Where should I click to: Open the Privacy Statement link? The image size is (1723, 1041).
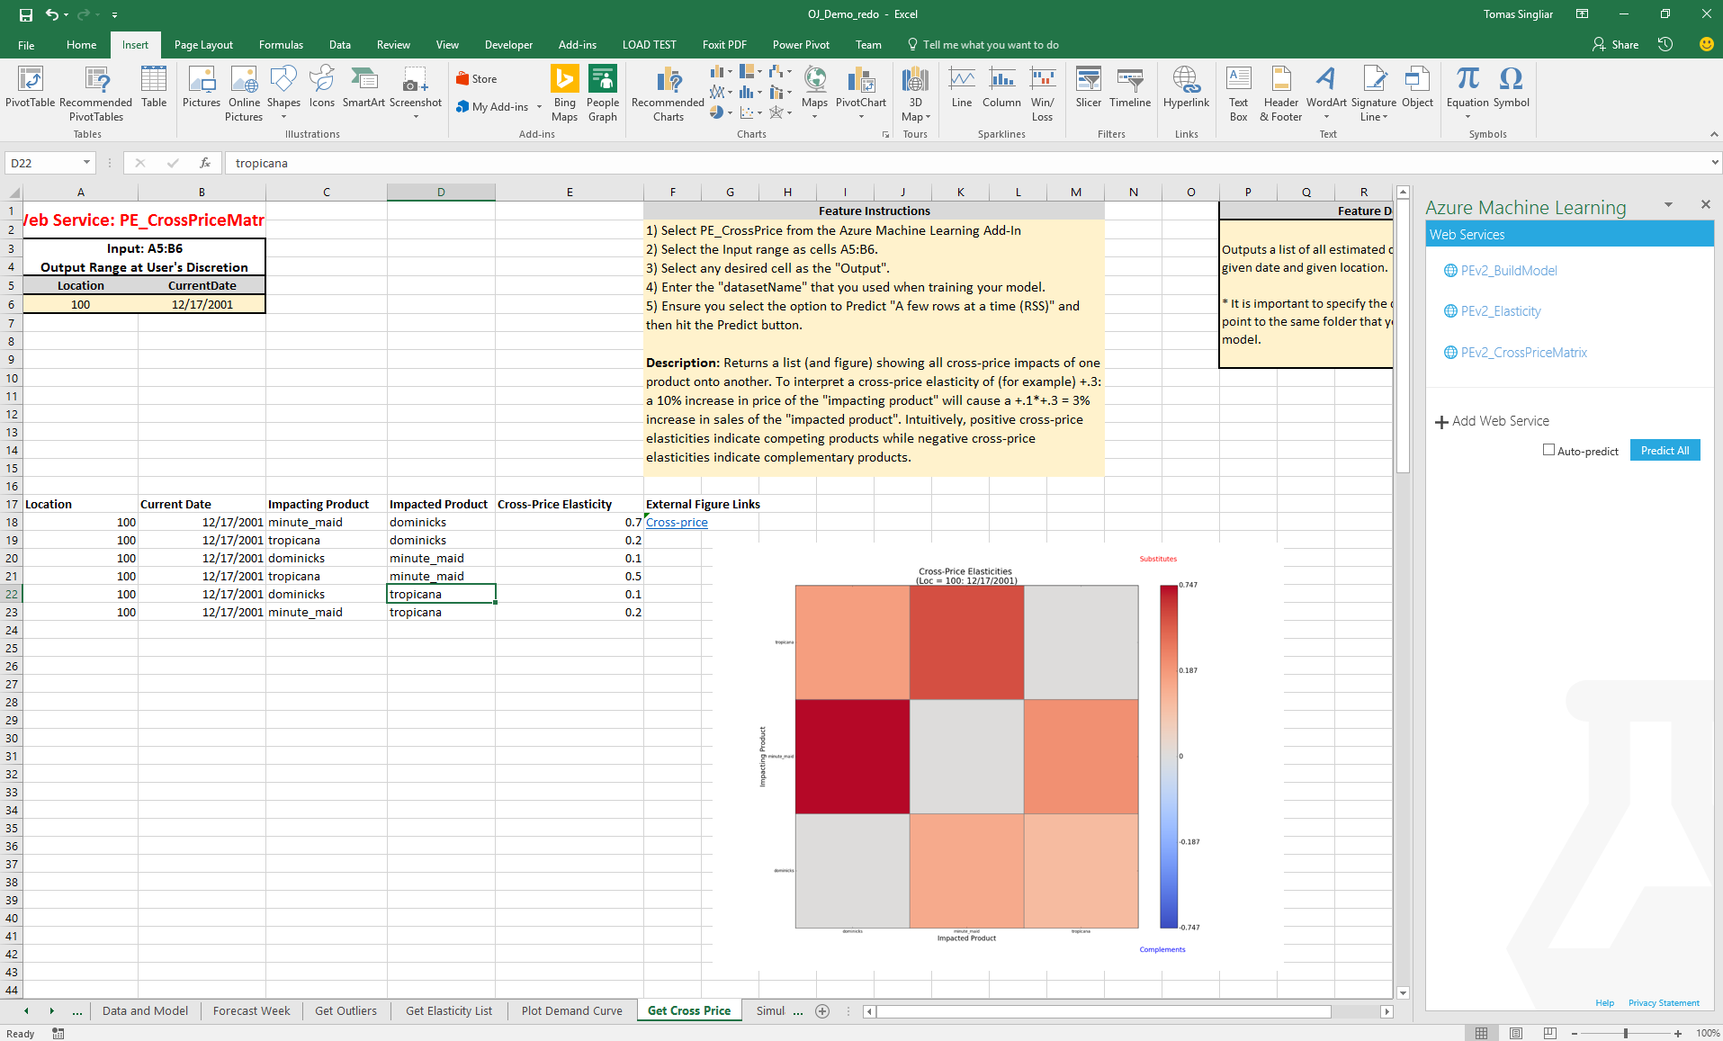click(x=1664, y=1003)
